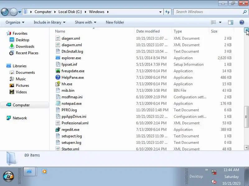Click the search magnifier icon
Viewport: 249px width, 186px height.
click(x=245, y=12)
